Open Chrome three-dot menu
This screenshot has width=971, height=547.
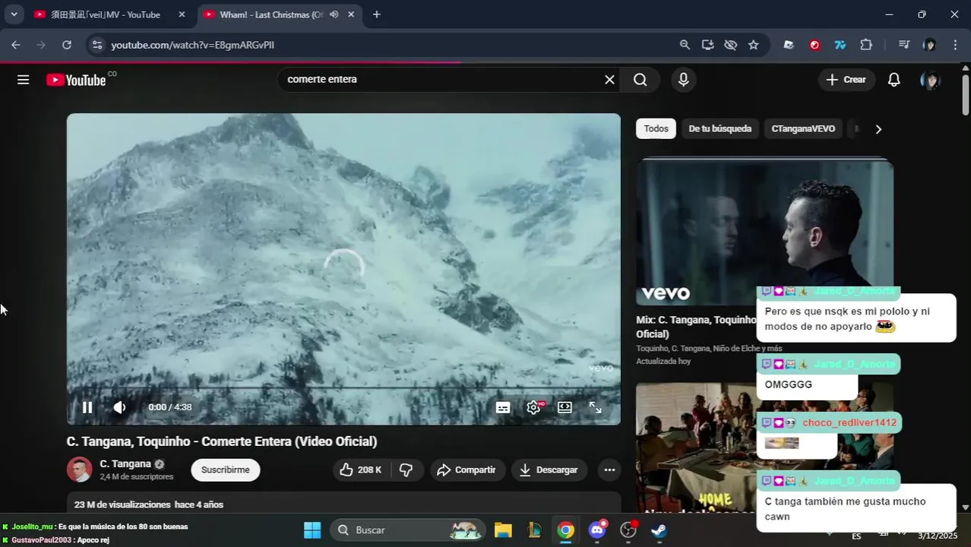[x=955, y=45]
